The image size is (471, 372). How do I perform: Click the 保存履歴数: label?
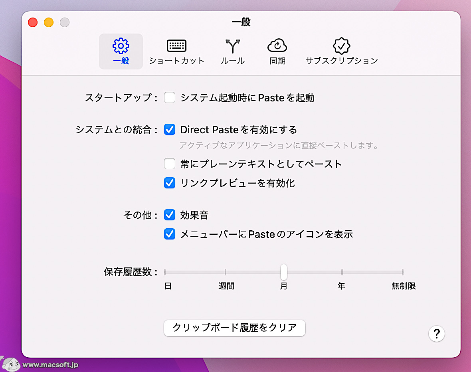click(x=131, y=272)
